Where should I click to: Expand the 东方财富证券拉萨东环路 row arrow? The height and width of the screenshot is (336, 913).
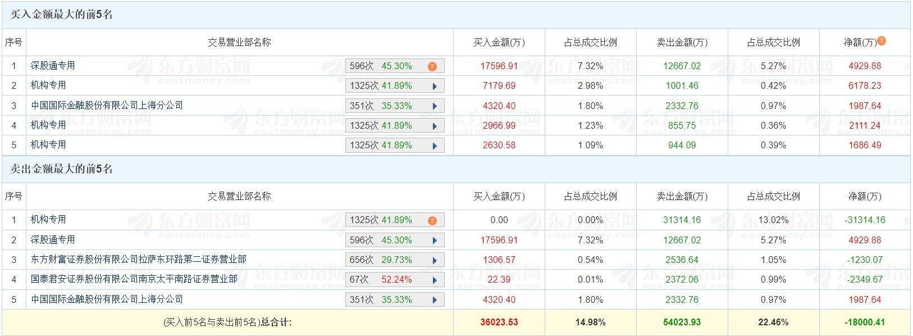[x=435, y=261]
